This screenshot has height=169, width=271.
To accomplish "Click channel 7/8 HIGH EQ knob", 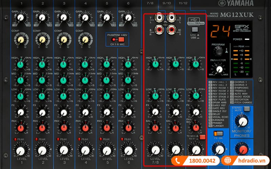I will 155,64.
